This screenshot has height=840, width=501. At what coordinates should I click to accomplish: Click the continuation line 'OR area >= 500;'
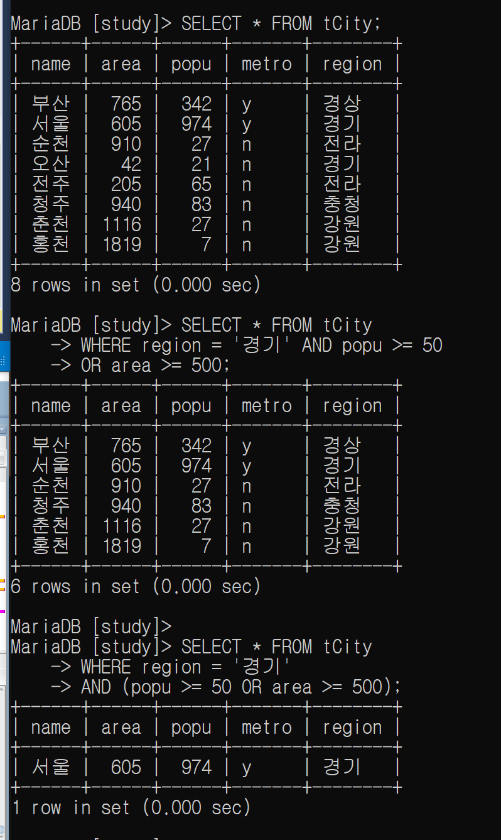click(156, 366)
